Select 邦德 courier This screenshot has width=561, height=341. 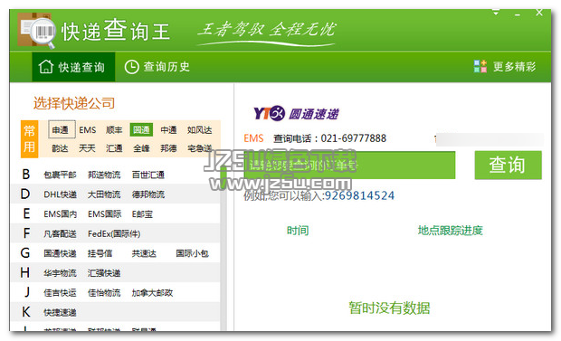tap(168, 148)
